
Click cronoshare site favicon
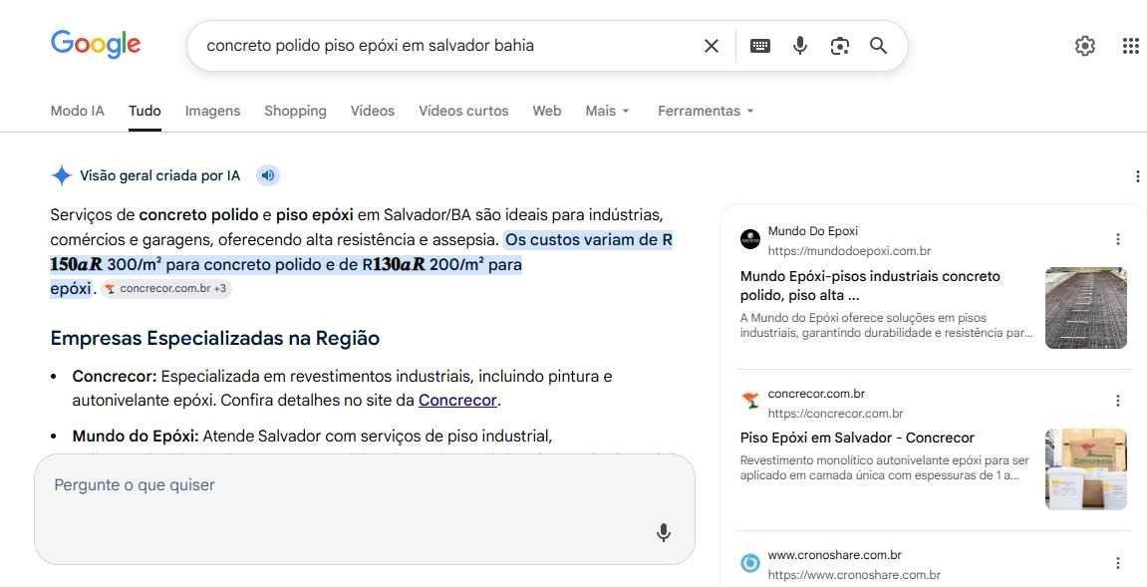(750, 563)
